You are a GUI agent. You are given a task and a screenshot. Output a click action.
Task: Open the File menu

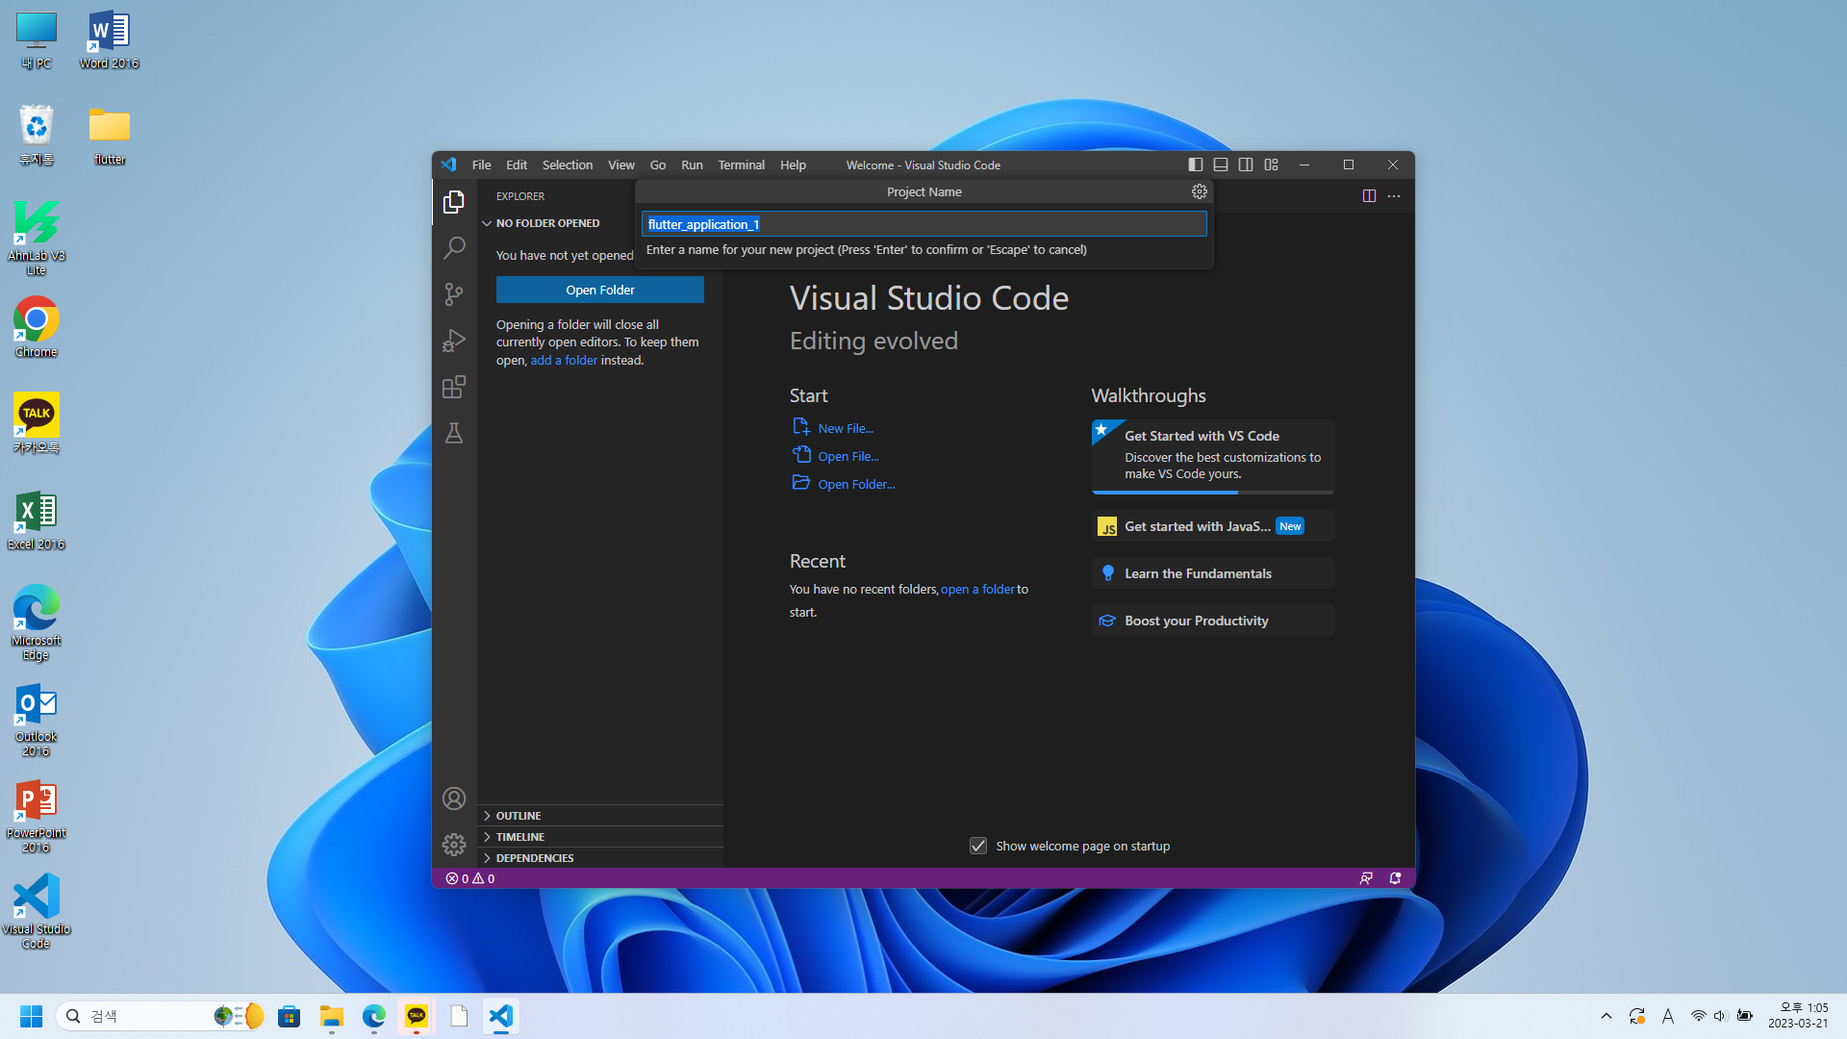[482, 165]
